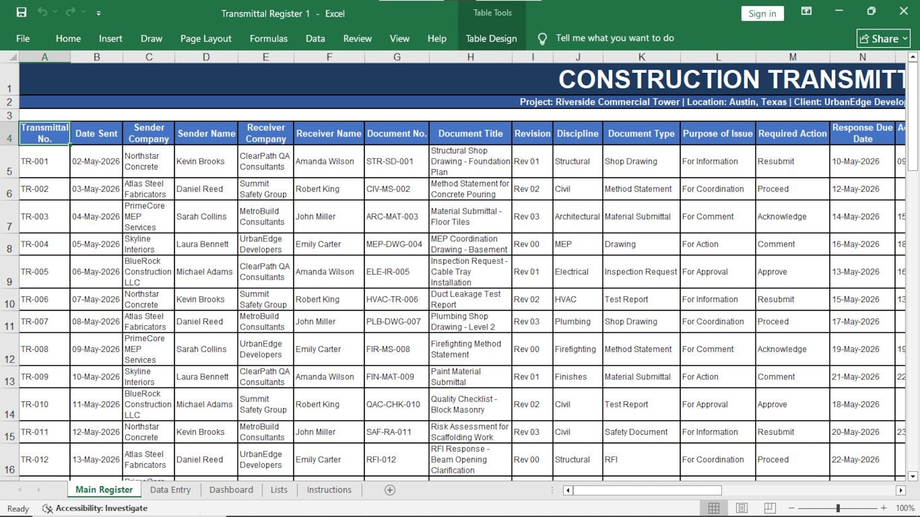Click the Purpose of Issue header cell
This screenshot has width=920, height=517.
click(x=718, y=133)
